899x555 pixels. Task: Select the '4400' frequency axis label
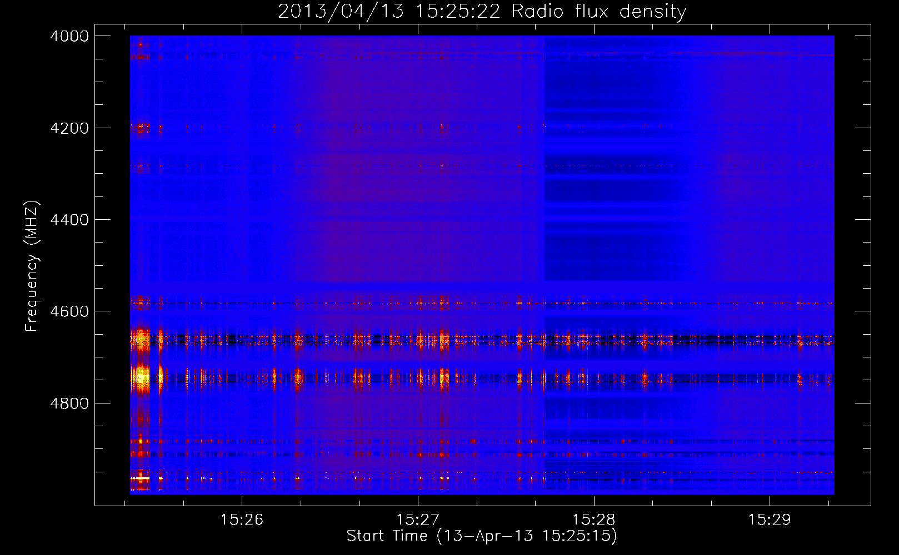click(69, 220)
